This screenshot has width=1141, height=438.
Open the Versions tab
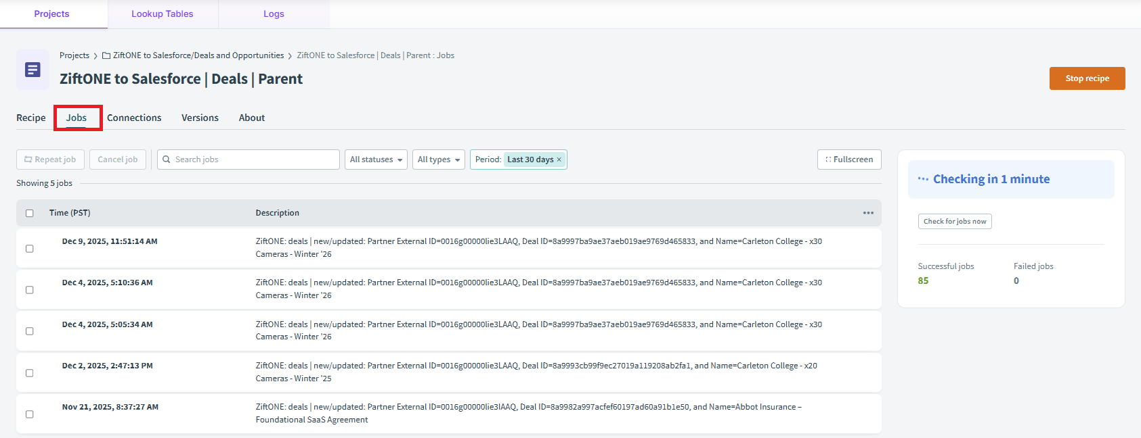point(200,118)
